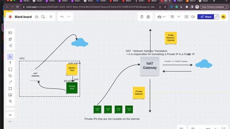230x129 pixels.
Task: Select the image insert tool
Action: [x=10, y=95]
